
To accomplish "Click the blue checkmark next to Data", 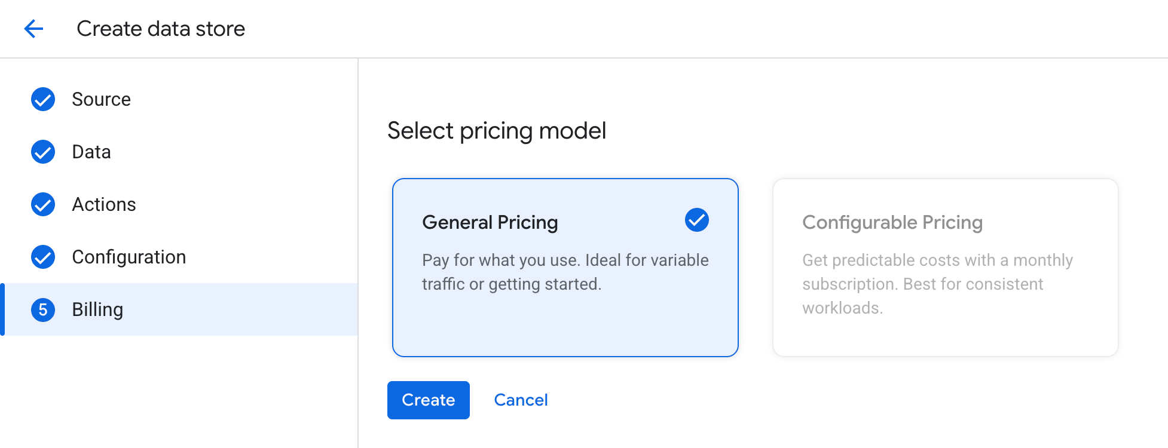I will (42, 152).
